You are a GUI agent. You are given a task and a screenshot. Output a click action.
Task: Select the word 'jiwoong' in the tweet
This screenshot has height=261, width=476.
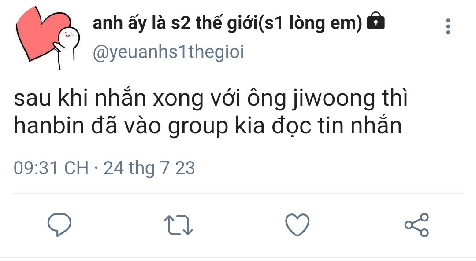[334, 99]
